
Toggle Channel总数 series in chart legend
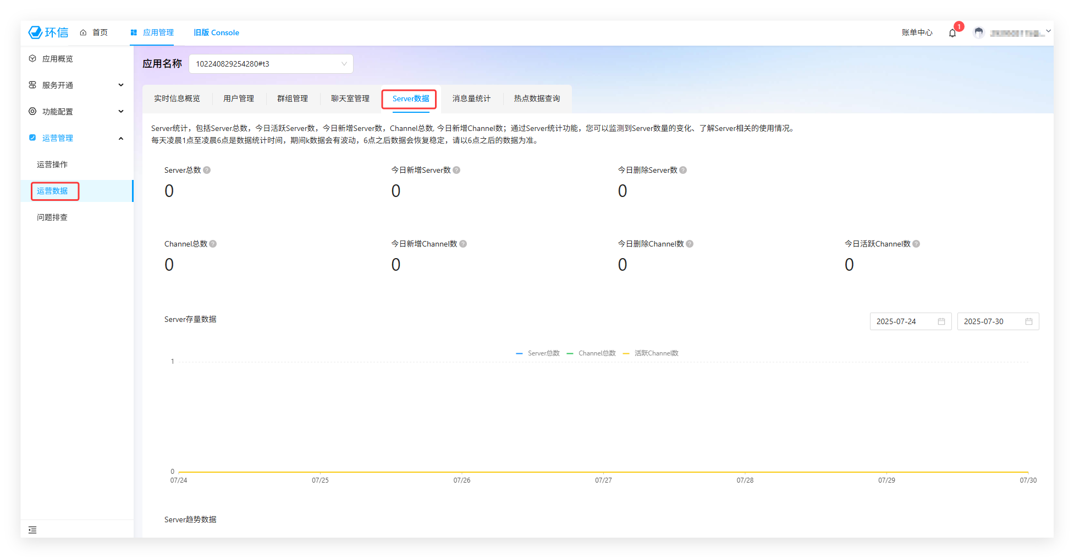(591, 353)
